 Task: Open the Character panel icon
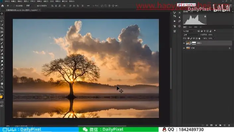(180, 13)
